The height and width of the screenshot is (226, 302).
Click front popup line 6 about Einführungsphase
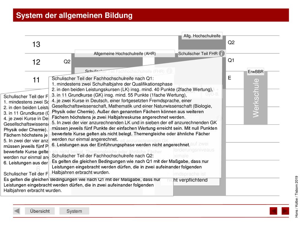click(121, 145)
